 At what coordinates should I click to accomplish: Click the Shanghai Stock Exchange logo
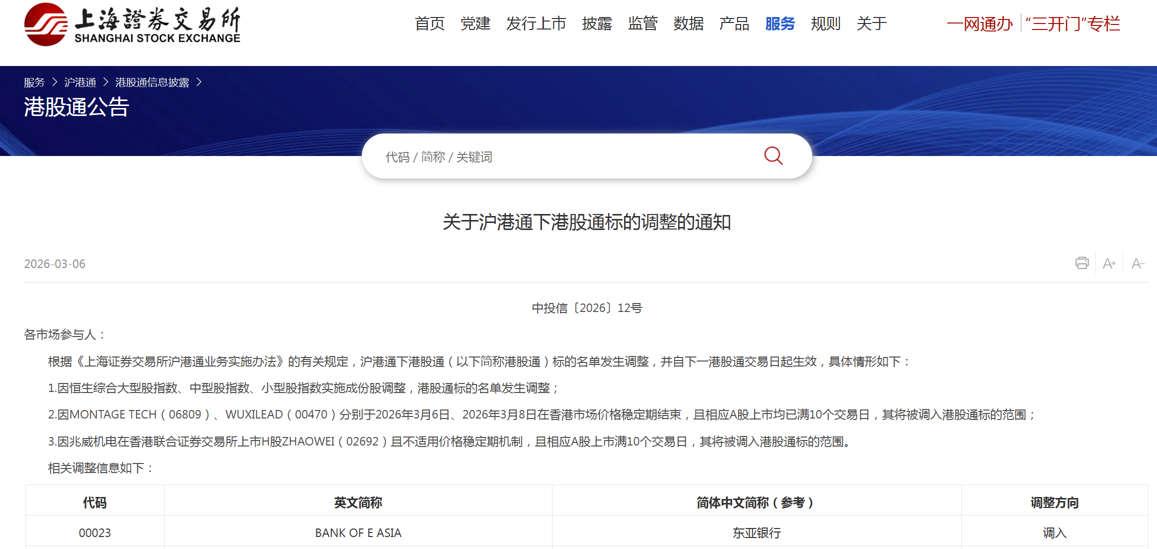pyautogui.click(x=133, y=27)
